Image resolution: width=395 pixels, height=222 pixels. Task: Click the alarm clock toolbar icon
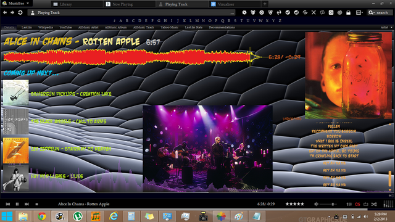click(253, 12)
